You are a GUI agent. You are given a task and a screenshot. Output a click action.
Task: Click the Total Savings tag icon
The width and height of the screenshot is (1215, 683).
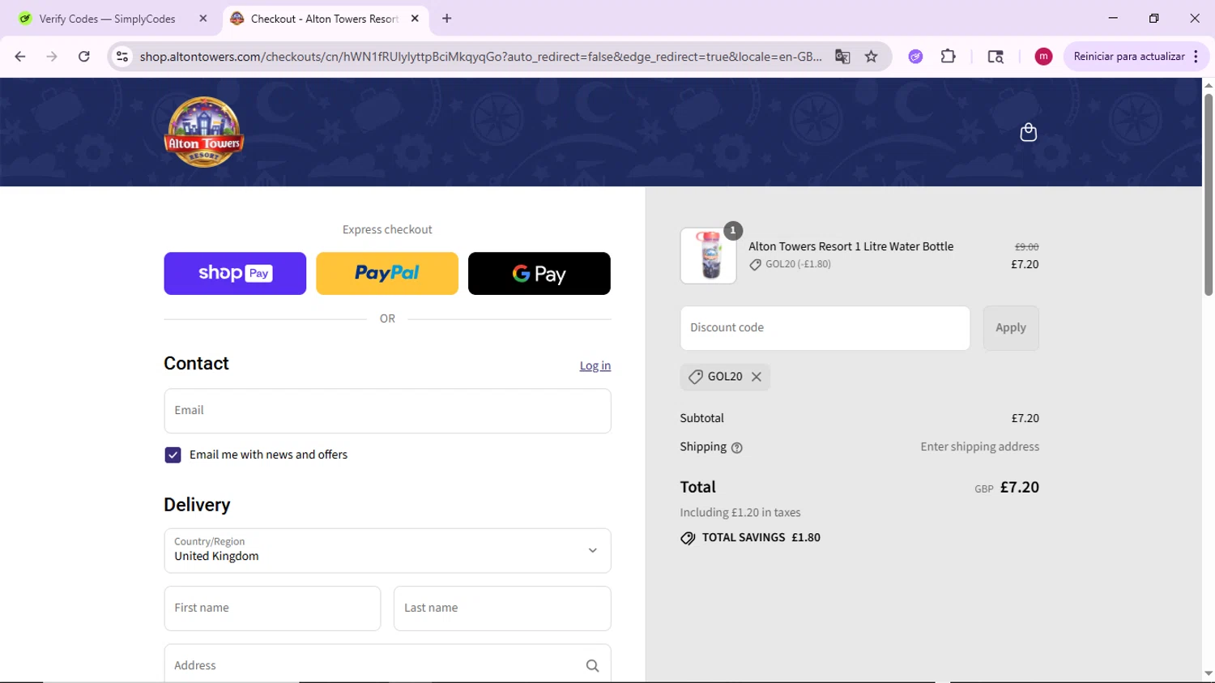click(x=688, y=538)
